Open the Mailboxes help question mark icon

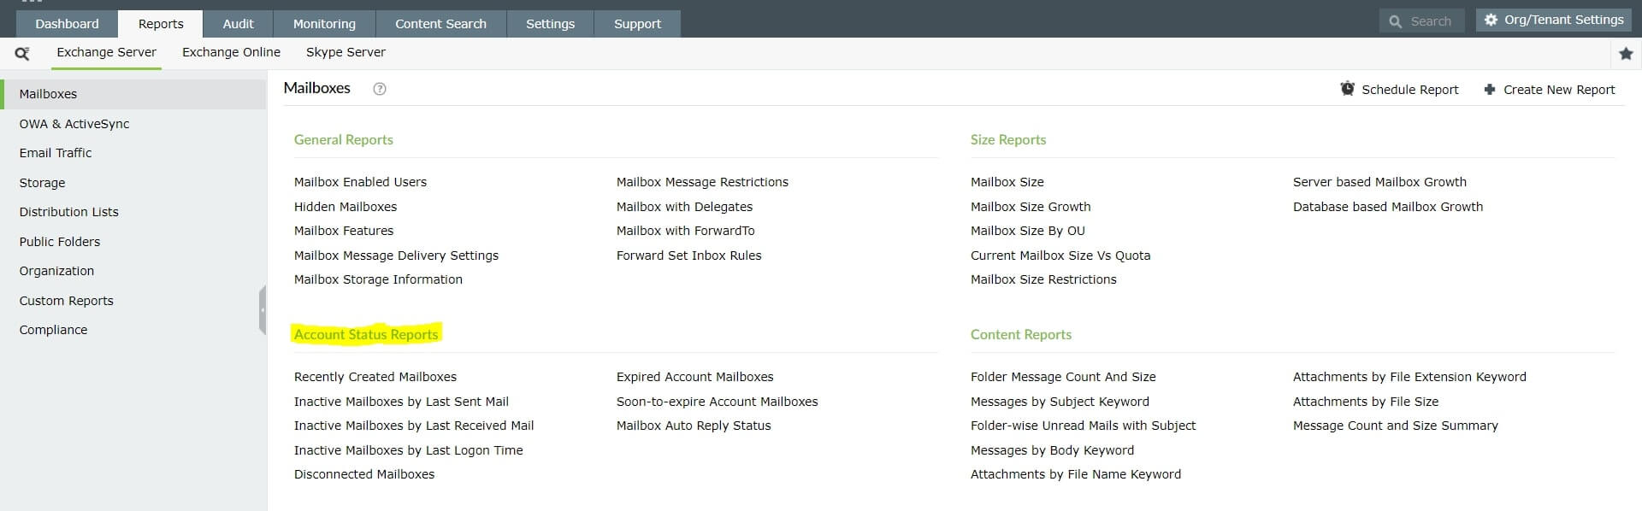(x=380, y=89)
